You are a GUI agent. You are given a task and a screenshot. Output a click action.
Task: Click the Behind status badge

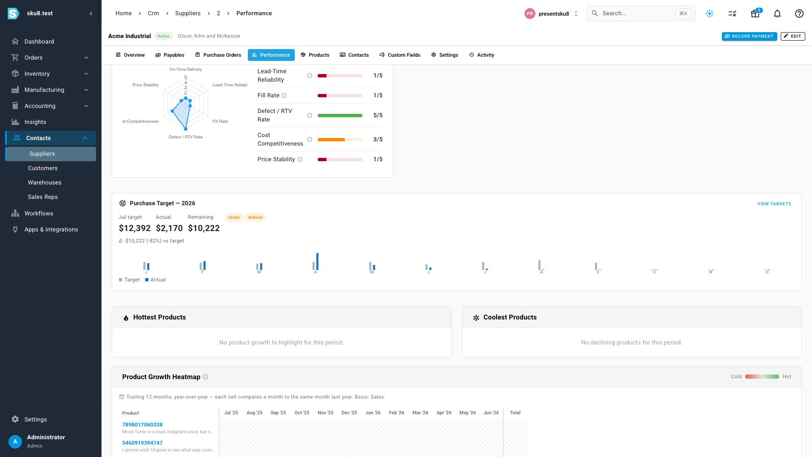[255, 217]
